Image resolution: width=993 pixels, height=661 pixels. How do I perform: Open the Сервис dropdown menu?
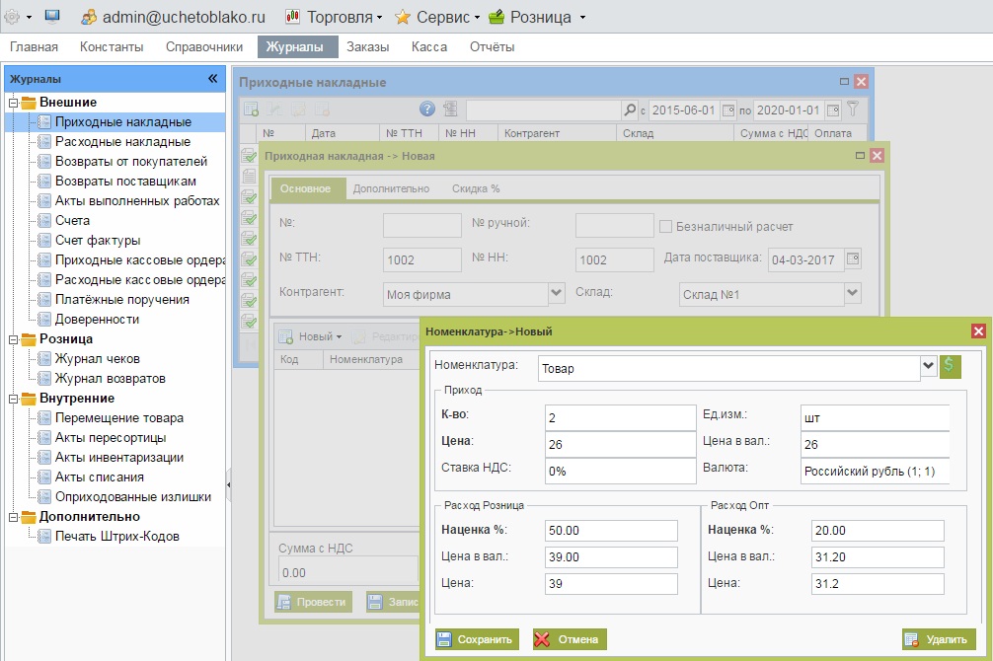[x=437, y=17]
